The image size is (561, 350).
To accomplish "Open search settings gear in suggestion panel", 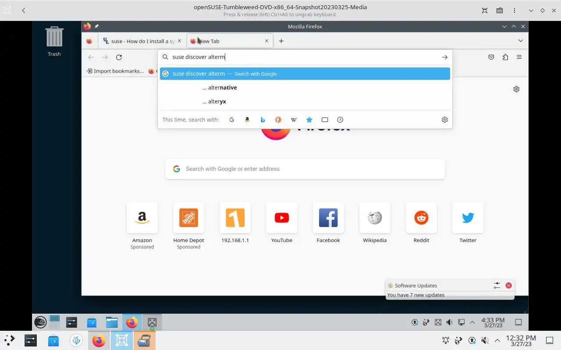I will pyautogui.click(x=444, y=120).
